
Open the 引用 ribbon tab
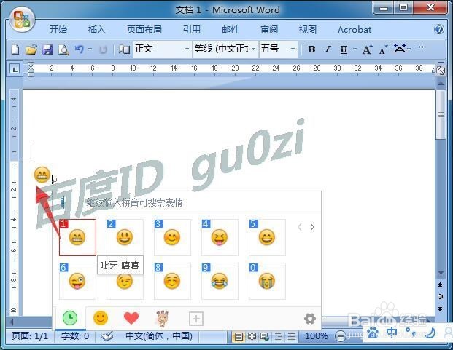coord(192,29)
